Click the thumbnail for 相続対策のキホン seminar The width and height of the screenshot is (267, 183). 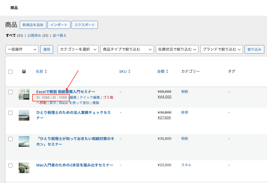pos(24,141)
